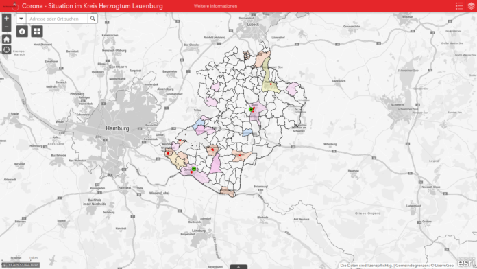Image resolution: width=477 pixels, height=269 pixels.
Task: Zoom out with the minus button
Action: pos(6,27)
